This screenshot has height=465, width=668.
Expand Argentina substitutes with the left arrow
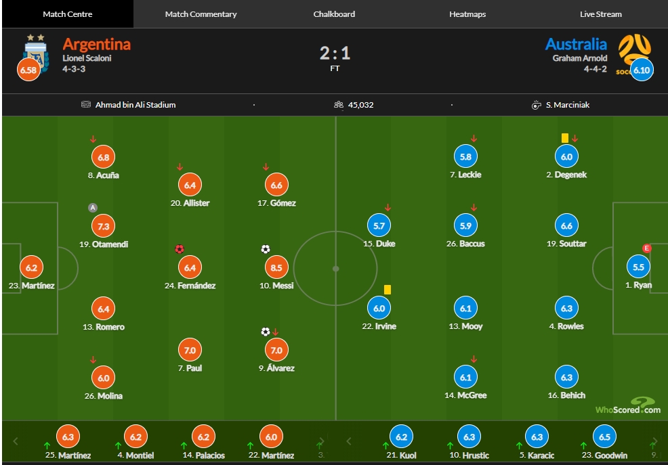pos(16,441)
